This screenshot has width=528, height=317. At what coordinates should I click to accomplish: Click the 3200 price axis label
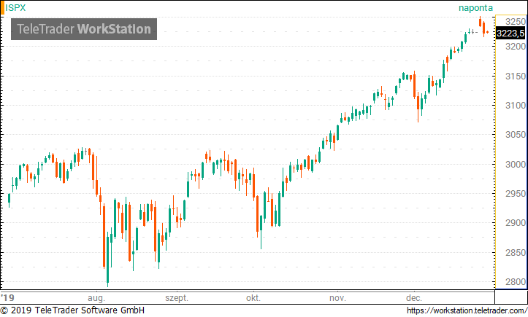click(x=515, y=47)
